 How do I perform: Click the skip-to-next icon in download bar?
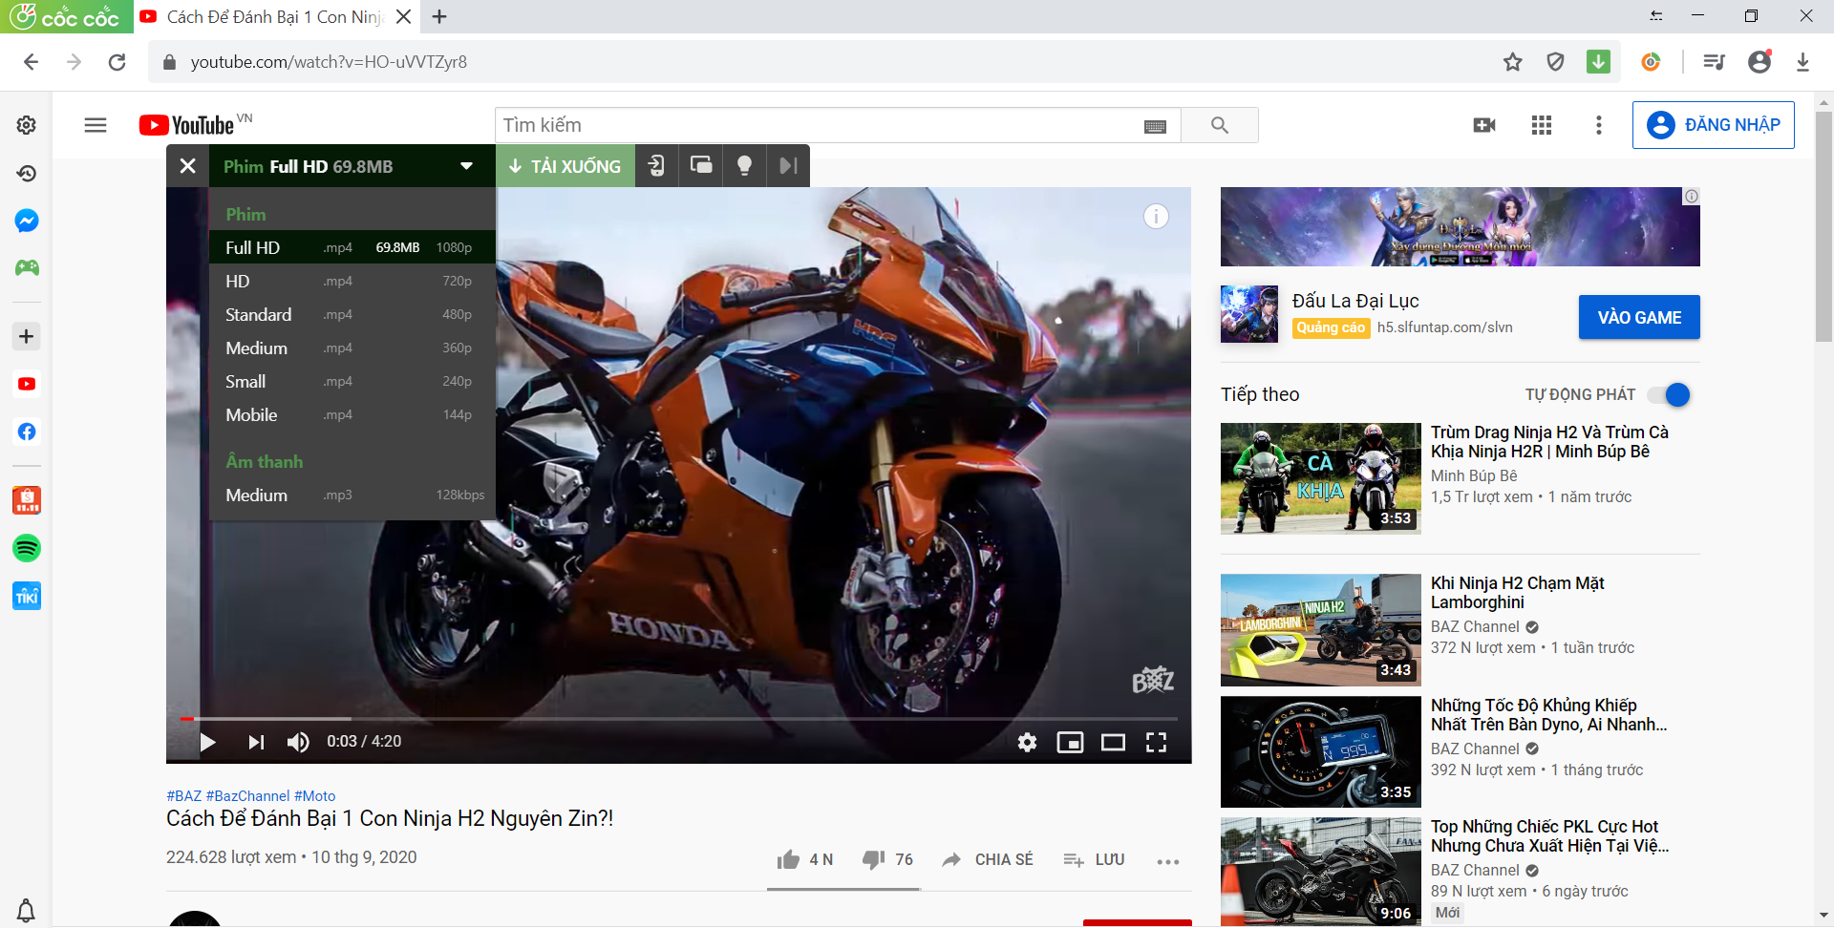pos(788,166)
